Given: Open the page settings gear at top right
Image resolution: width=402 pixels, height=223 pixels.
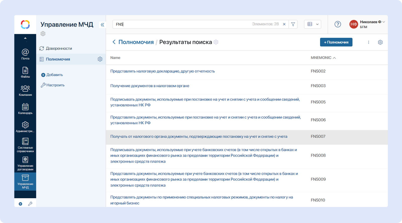Looking at the screenshot, I should click(x=380, y=42).
